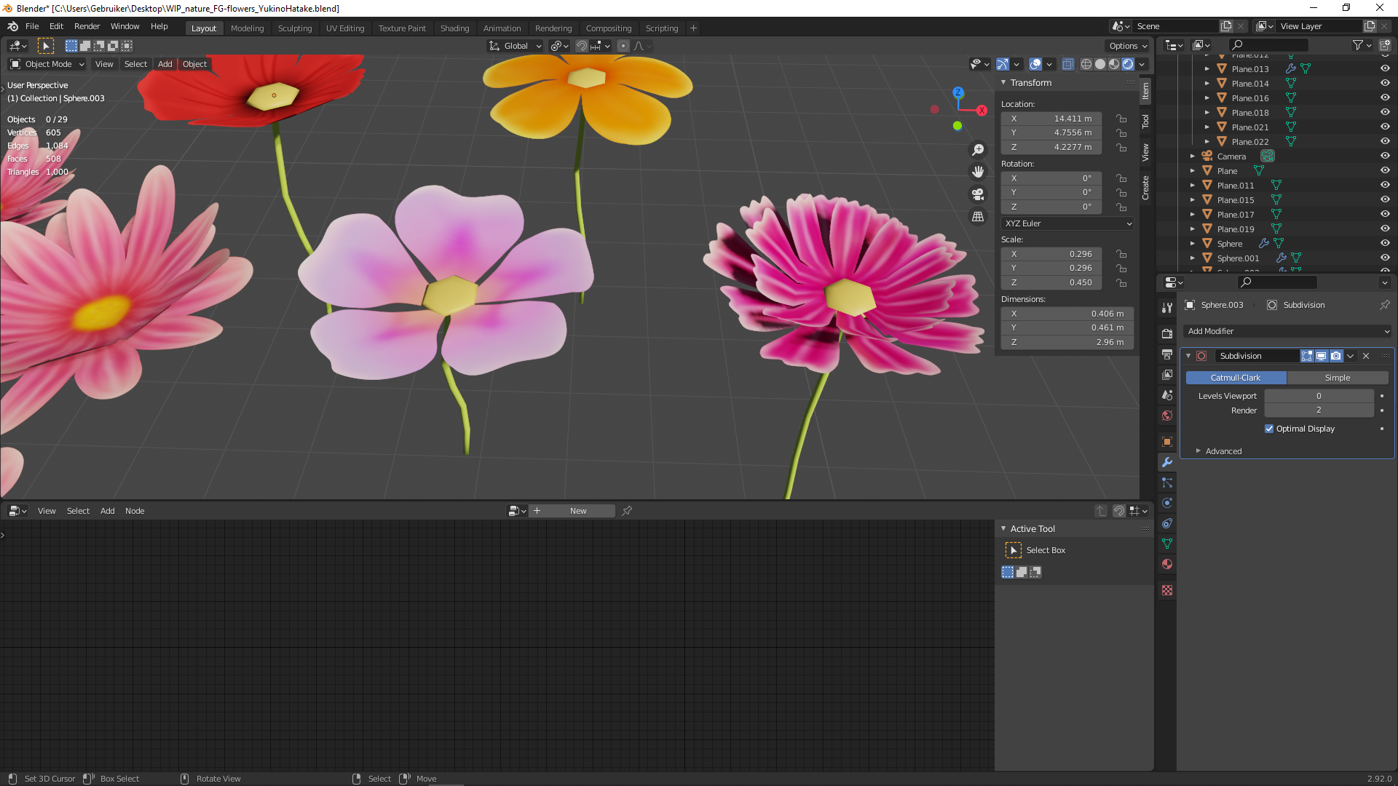Click the Simple subdivision type button
The width and height of the screenshot is (1398, 786).
point(1337,378)
